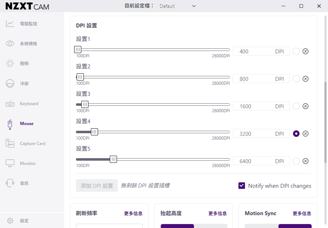This screenshot has height=228, width=328.
Task: Select the Mouse sidebar item
Action: tap(27, 124)
